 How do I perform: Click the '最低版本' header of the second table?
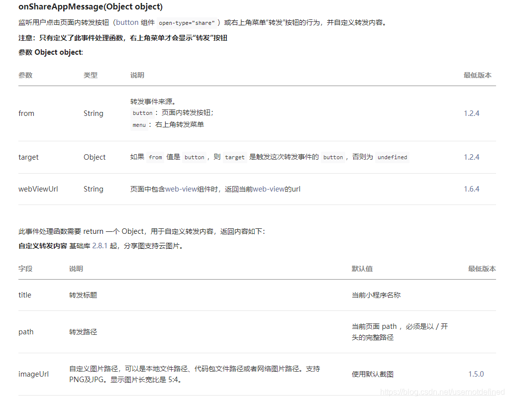pos(482,269)
